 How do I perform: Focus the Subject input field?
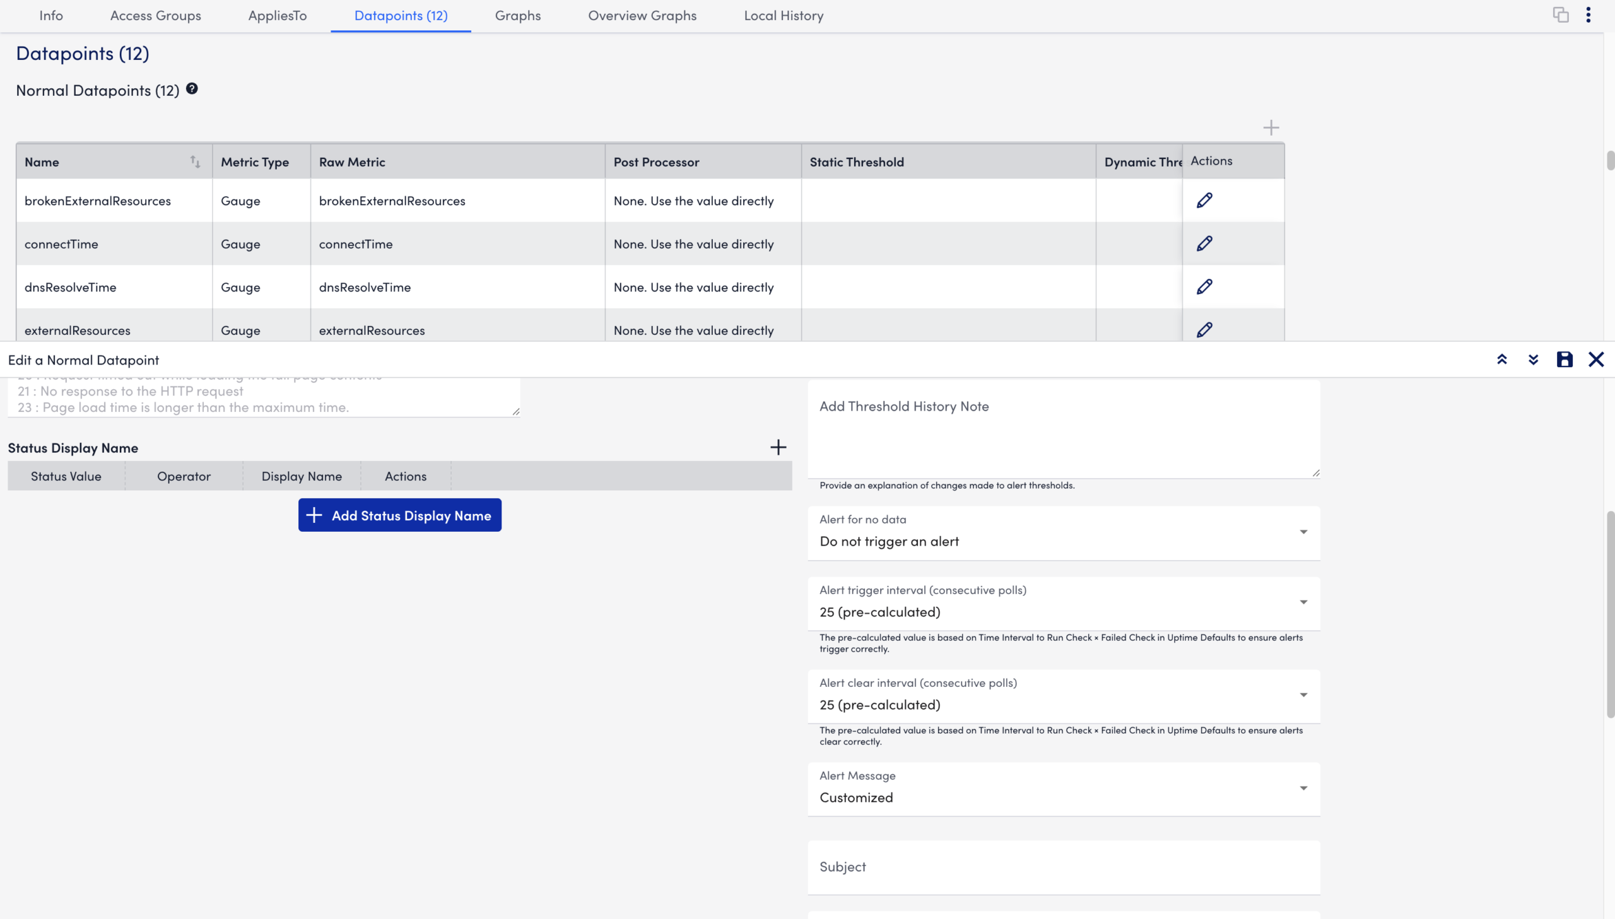(x=1064, y=867)
